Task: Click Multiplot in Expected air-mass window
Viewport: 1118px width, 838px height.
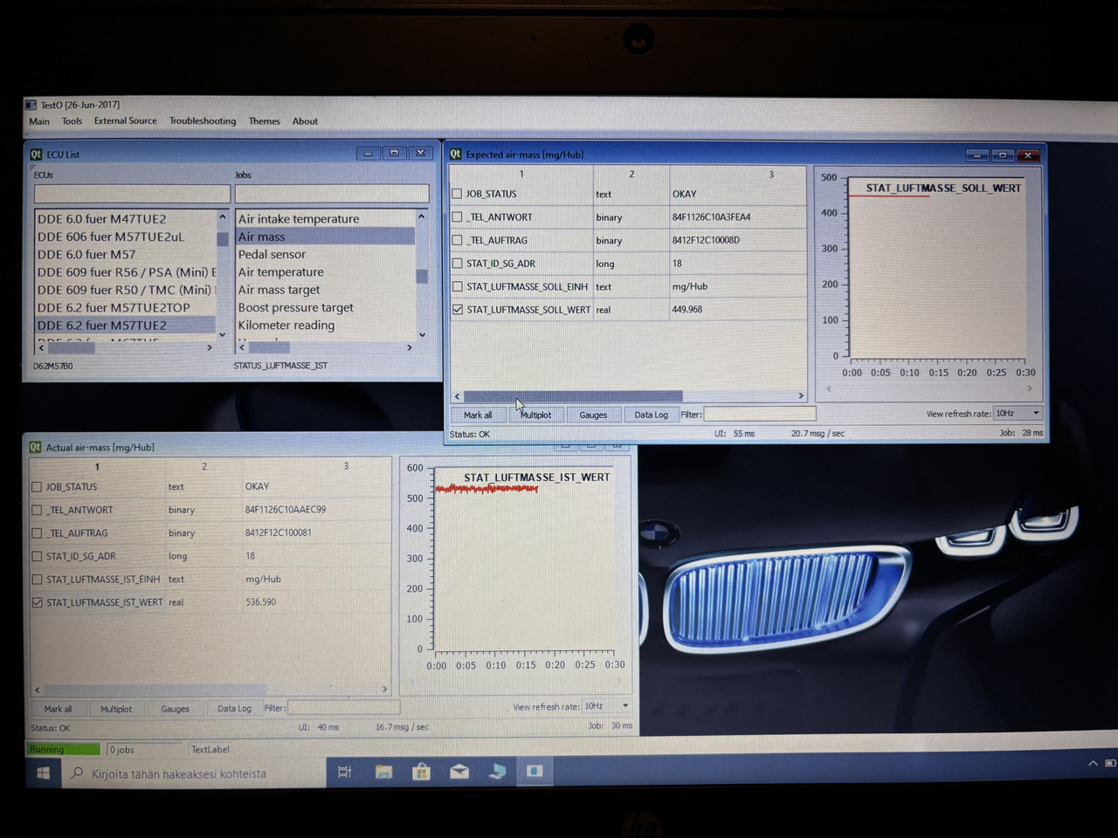Action: [x=535, y=415]
